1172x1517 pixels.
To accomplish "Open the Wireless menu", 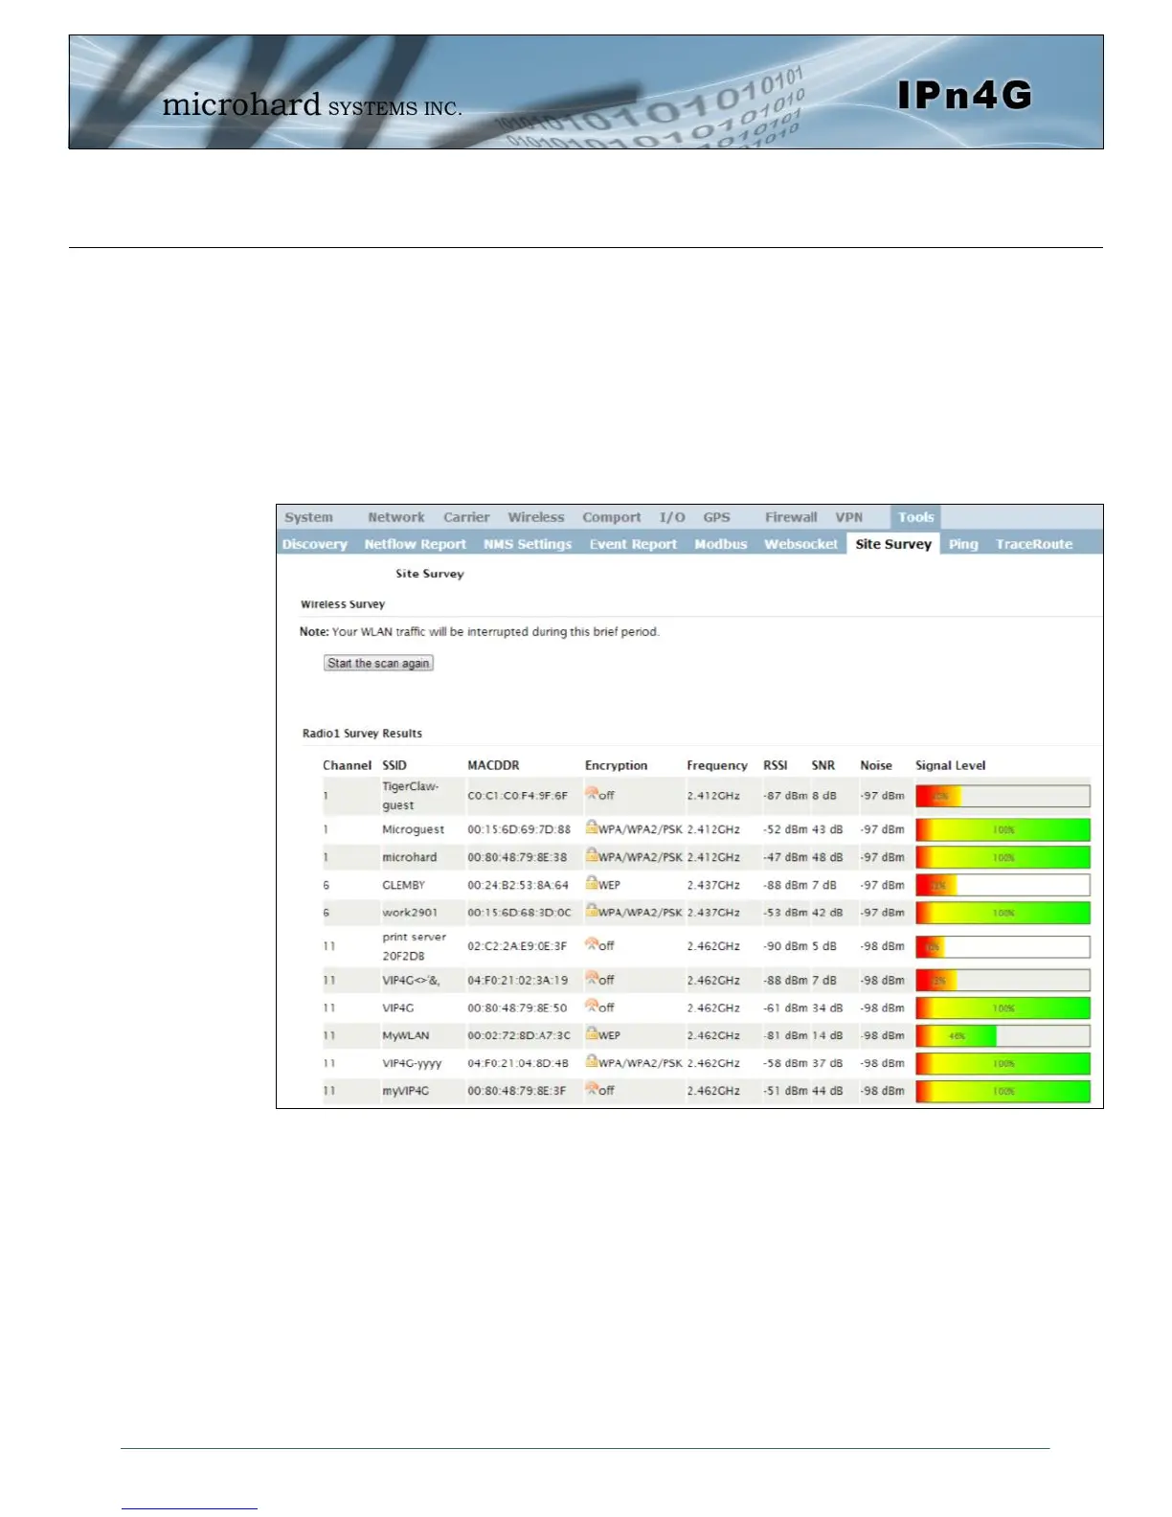I will 536,517.
